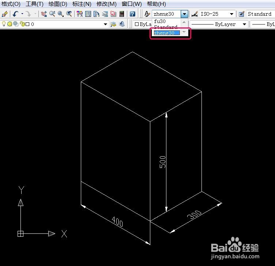275x266 pixels.
Task: Open the Layer Properties Manager icon
Action: pos(113,24)
